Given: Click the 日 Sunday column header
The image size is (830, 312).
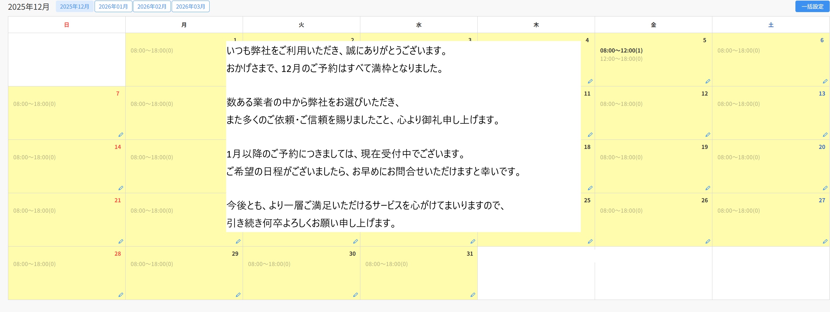Looking at the screenshot, I should point(67,25).
